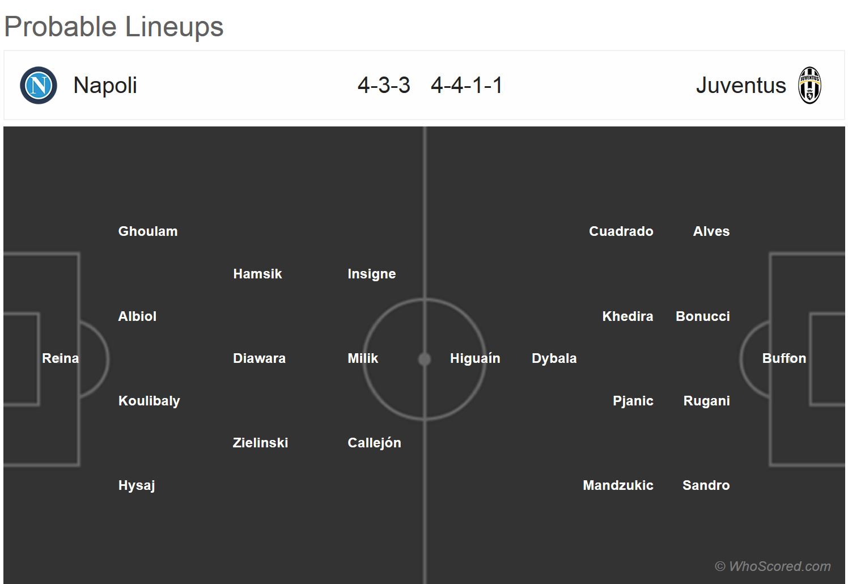The image size is (848, 584).
Task: Open the Juventus team name link
Action: click(x=740, y=86)
